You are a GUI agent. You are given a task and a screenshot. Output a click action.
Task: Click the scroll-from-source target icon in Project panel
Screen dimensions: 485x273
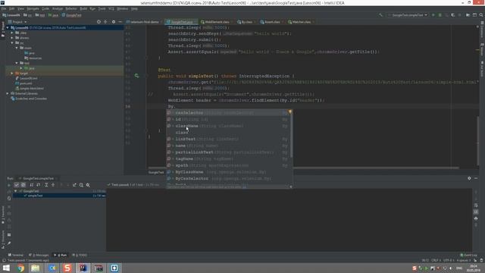[x=99, y=22]
